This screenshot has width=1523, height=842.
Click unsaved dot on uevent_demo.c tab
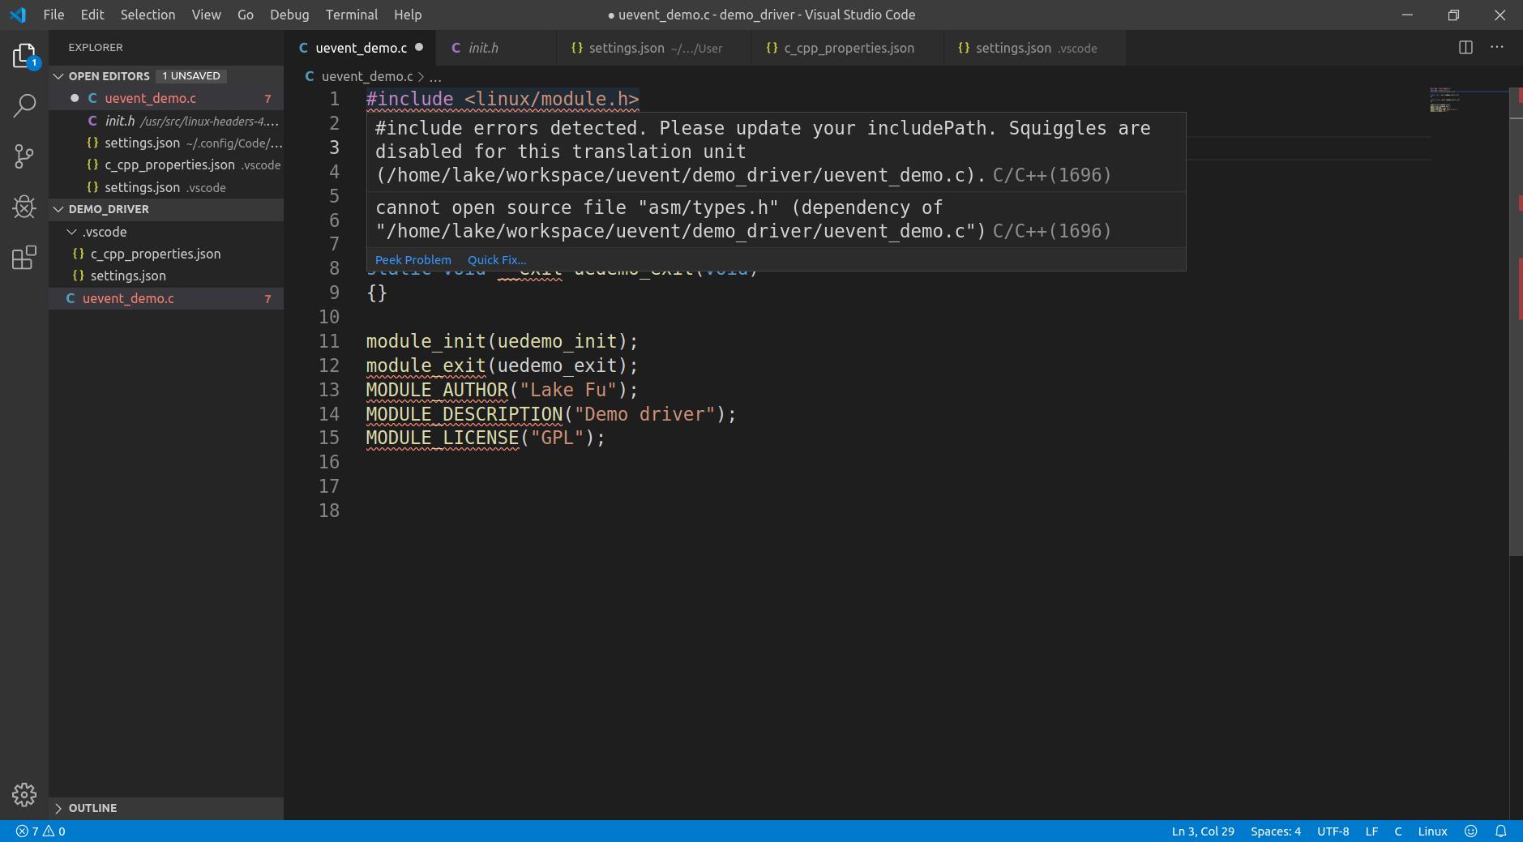click(x=419, y=47)
